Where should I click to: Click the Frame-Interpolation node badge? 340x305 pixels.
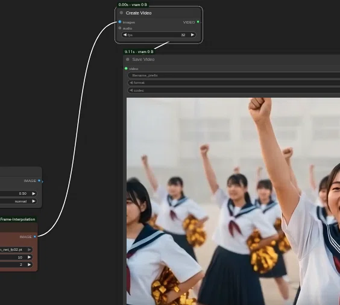point(18,219)
